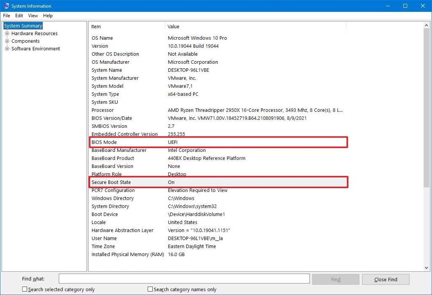Expand the Software Environment tree node
The image size is (432, 295).
[x=7, y=49]
